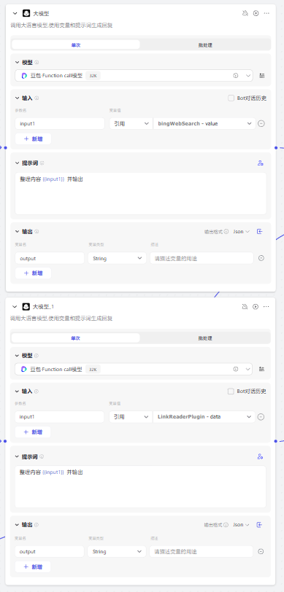Image resolution: width=284 pixels, height=592 pixels.
Task: Click the info icon next to 输出格式 in 大模型
Action: 226,231
